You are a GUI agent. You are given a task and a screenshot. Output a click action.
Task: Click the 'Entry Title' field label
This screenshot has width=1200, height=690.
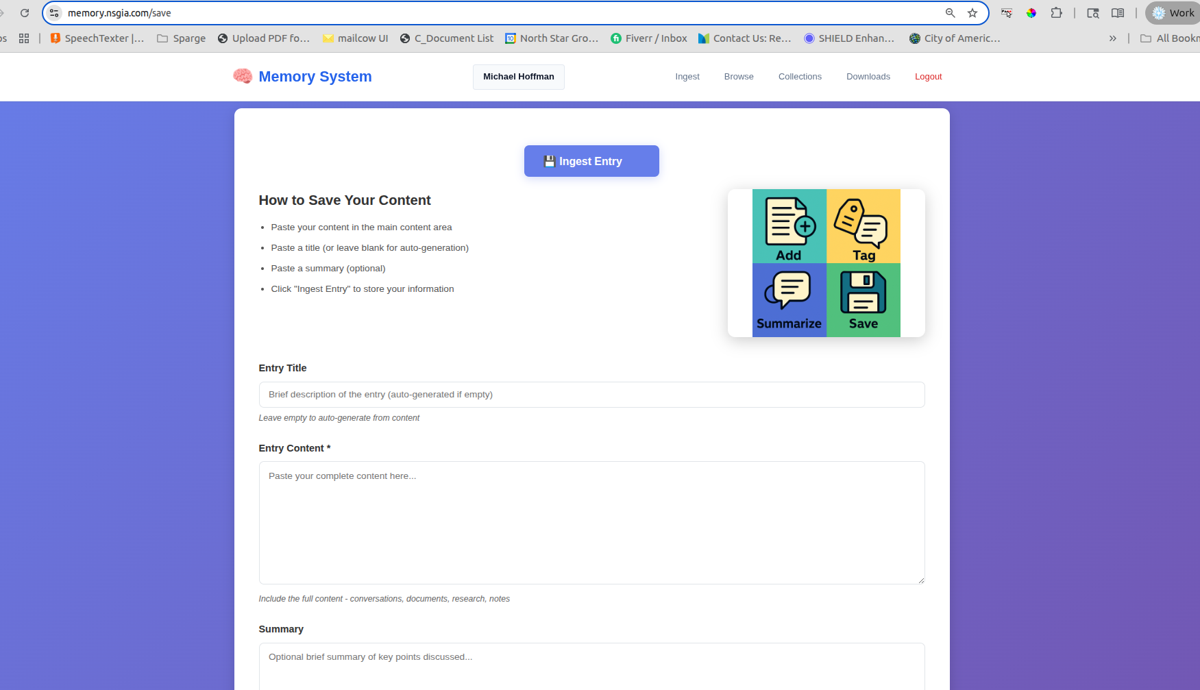tap(282, 368)
